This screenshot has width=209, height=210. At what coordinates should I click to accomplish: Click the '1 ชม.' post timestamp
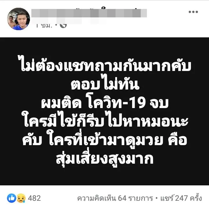[x=44, y=25]
